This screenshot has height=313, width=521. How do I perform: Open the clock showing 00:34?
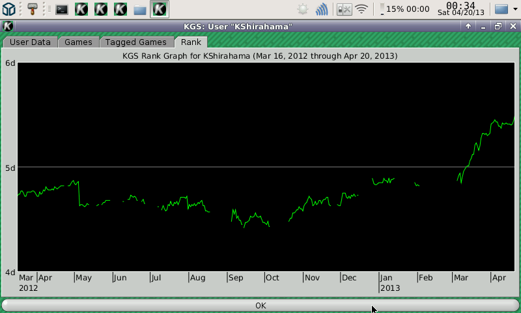pos(461,8)
